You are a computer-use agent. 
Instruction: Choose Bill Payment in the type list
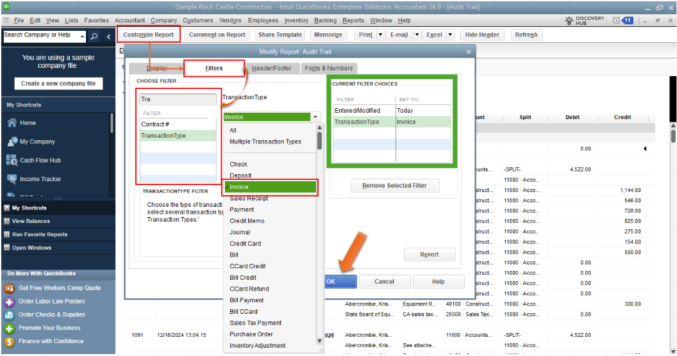click(247, 300)
